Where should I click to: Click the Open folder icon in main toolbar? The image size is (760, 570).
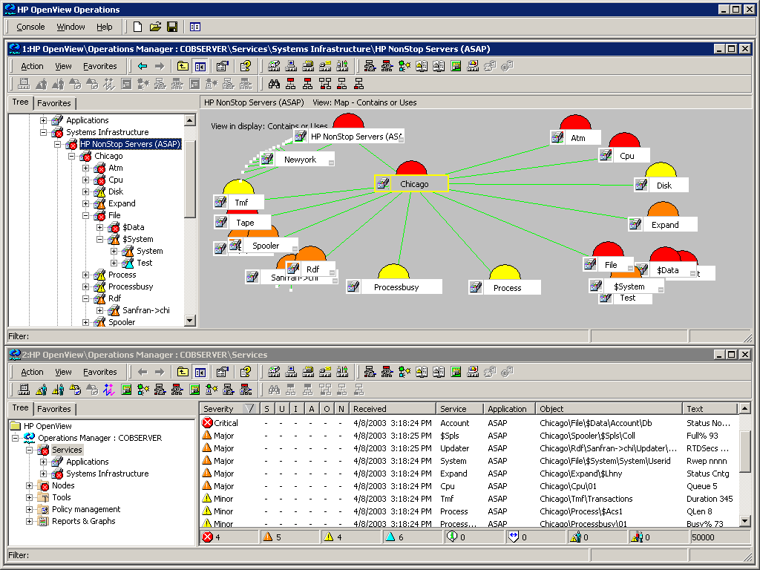[x=155, y=27]
